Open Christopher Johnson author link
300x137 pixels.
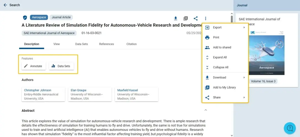(37, 90)
